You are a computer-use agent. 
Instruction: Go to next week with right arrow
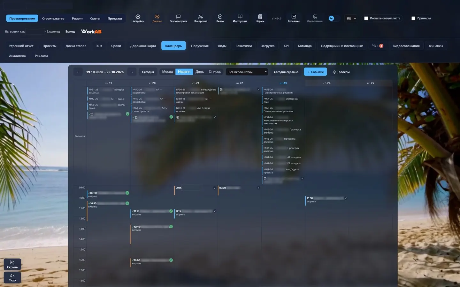[x=132, y=72]
